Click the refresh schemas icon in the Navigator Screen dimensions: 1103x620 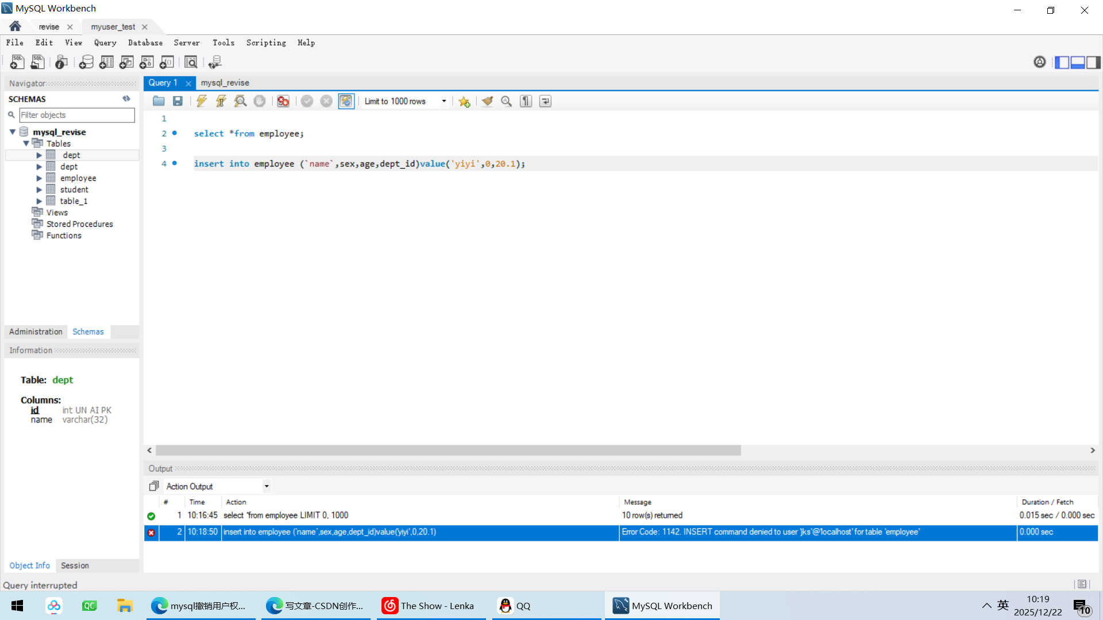coord(126,99)
